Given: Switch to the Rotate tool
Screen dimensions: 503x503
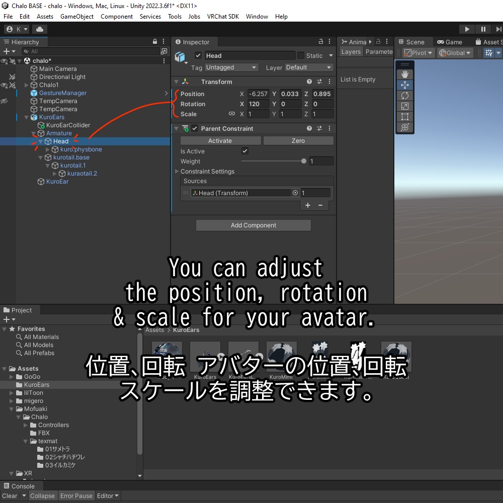Looking at the screenshot, I should click(405, 96).
